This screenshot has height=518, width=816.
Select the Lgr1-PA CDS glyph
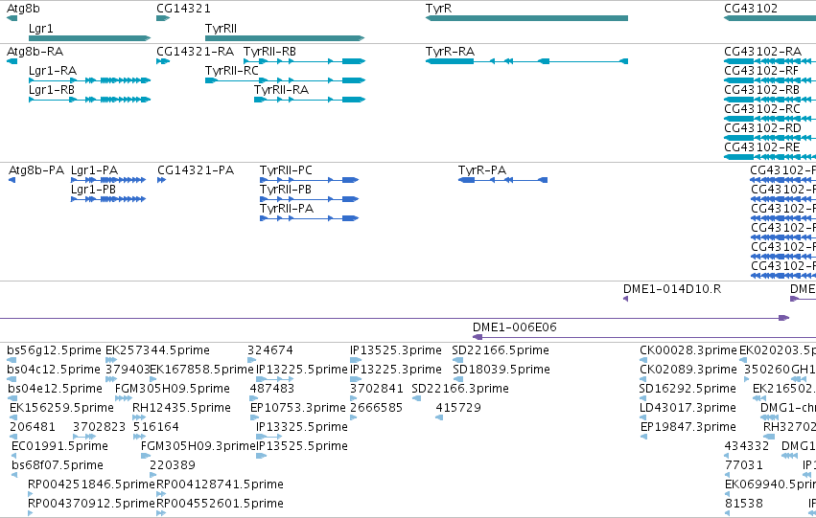(108, 180)
